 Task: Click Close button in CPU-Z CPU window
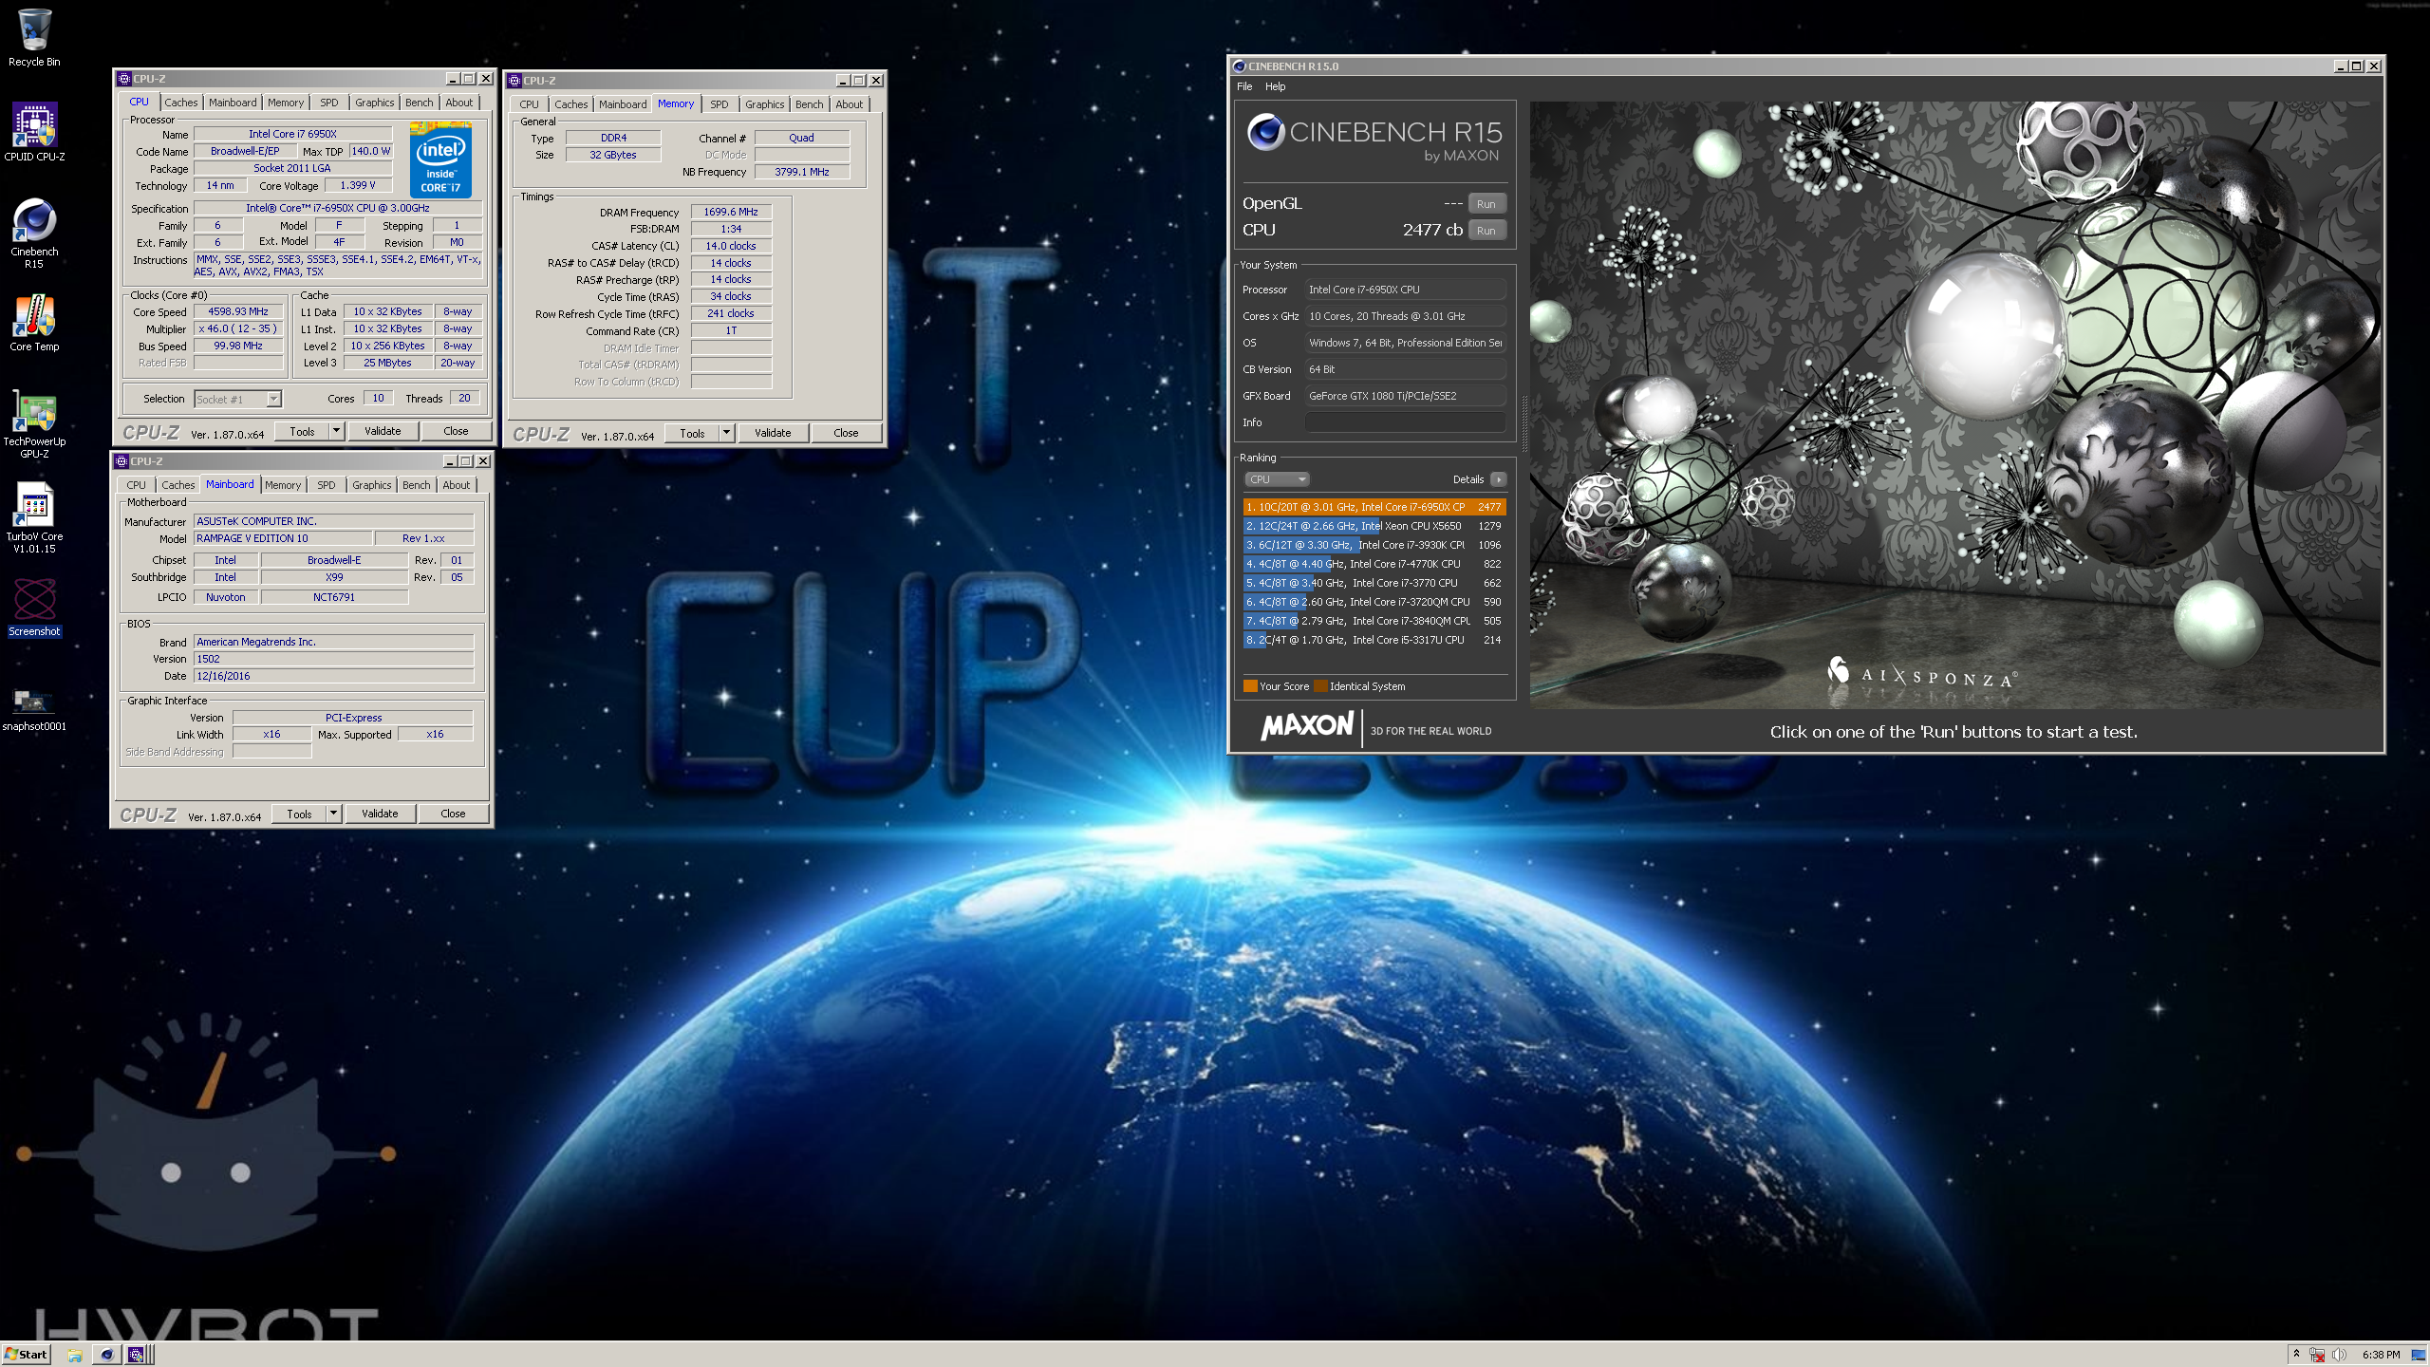click(456, 431)
